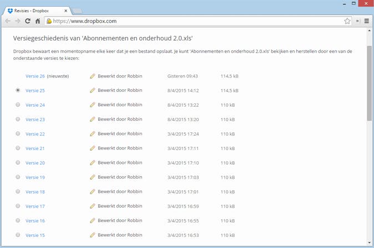Image resolution: width=374 pixels, height=248 pixels.
Task: Open the Versie 24 link
Action: pyautogui.click(x=35, y=105)
